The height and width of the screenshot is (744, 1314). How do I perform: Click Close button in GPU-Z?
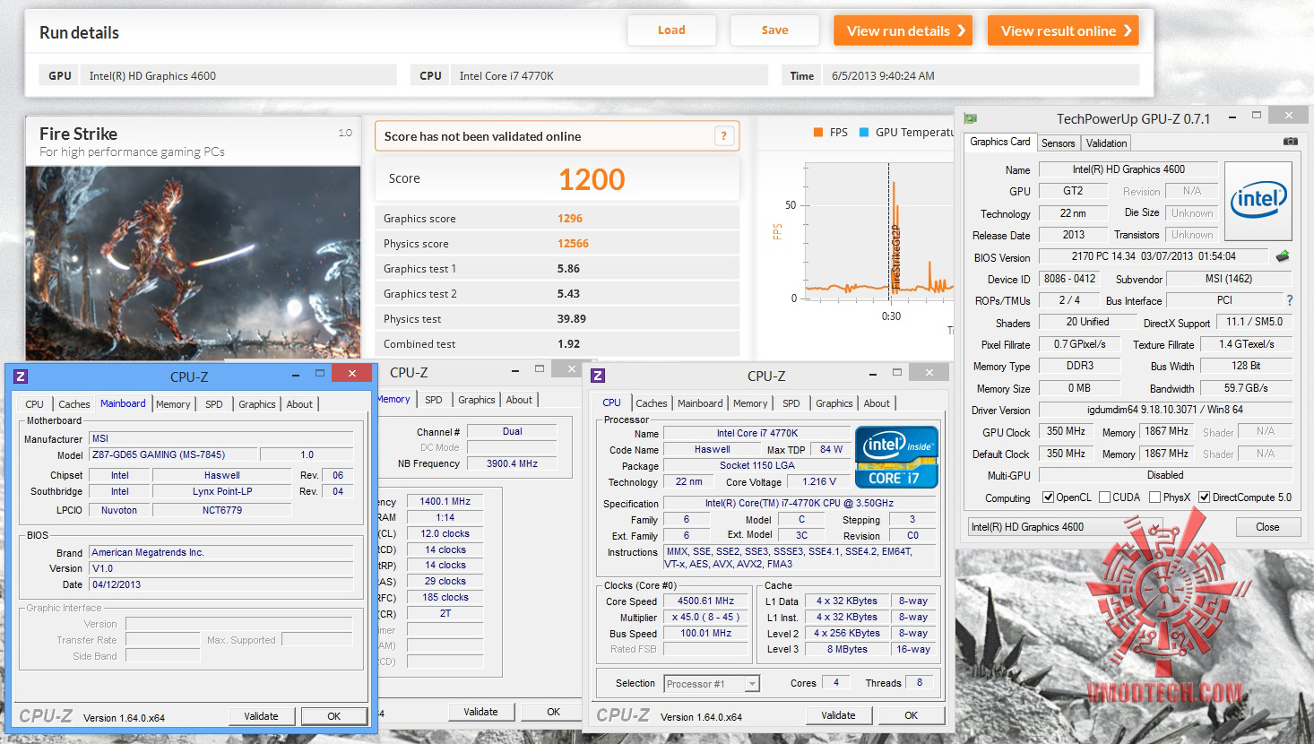pyautogui.click(x=1267, y=527)
